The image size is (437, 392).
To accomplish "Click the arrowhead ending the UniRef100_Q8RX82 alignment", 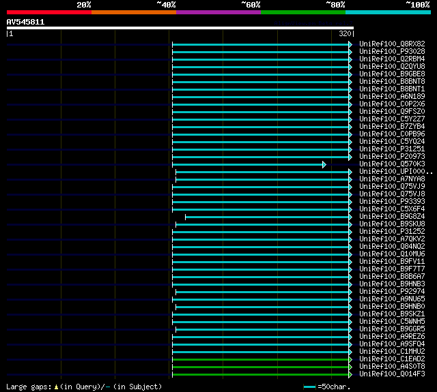I will point(350,44).
